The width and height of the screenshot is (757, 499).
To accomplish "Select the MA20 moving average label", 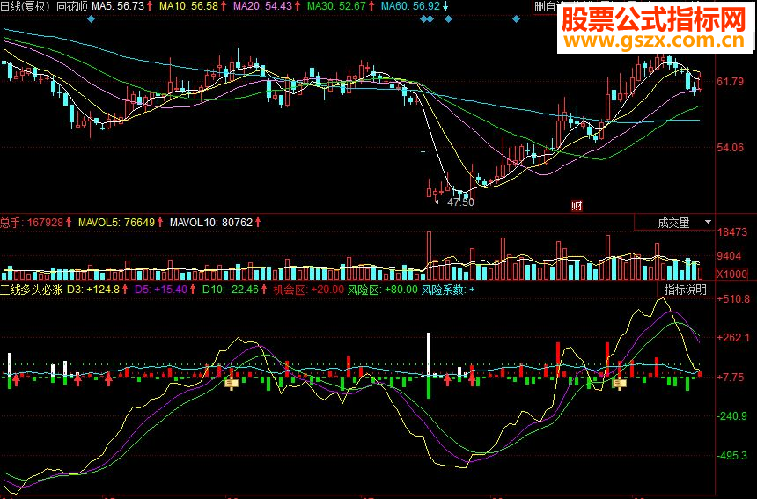I will coord(267,6).
